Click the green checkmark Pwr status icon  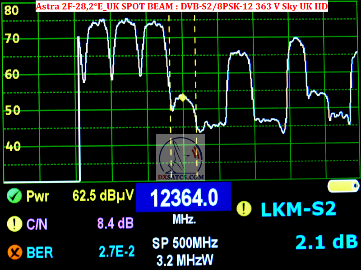coord(15,196)
